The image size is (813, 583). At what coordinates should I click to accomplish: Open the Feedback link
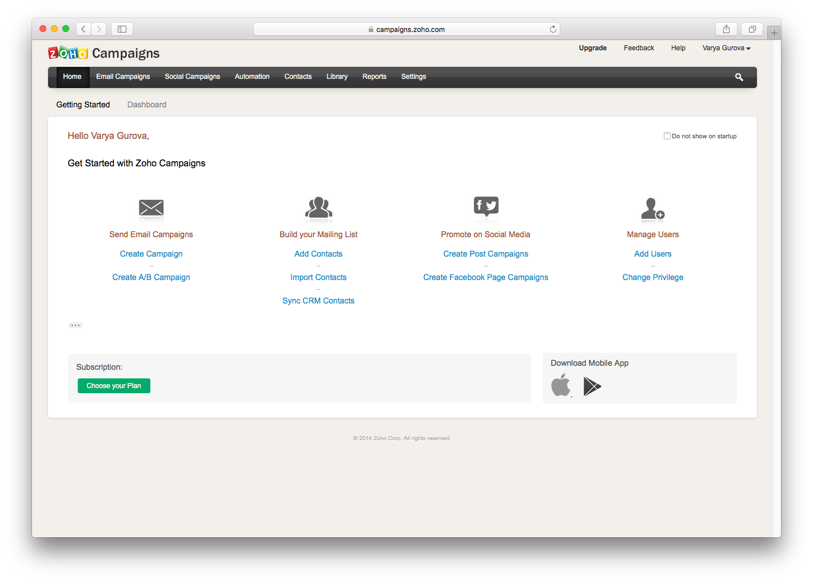639,48
